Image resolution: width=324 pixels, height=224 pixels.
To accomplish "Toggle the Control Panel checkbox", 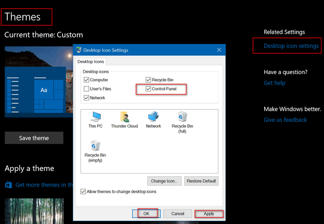I will point(148,89).
